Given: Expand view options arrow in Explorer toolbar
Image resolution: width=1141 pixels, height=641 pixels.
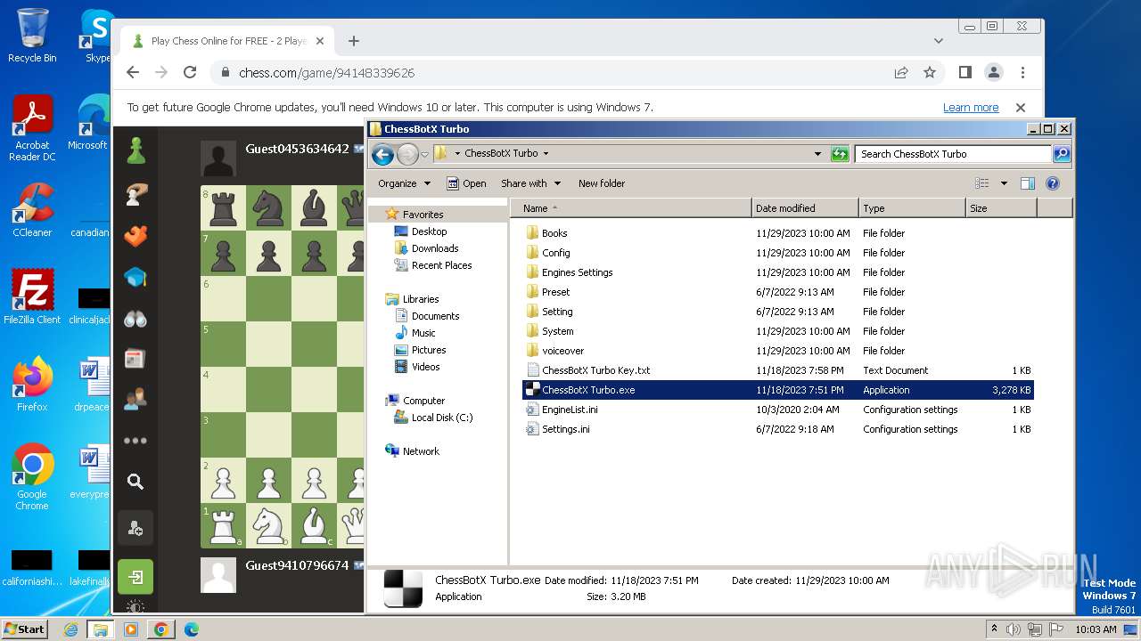Looking at the screenshot, I should 1004,183.
